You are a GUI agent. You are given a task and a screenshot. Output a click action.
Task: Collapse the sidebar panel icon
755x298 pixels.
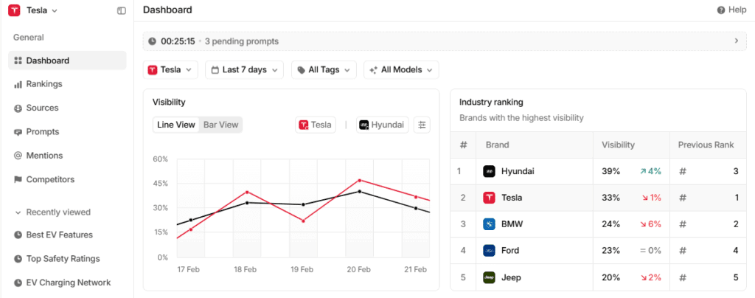pos(122,10)
